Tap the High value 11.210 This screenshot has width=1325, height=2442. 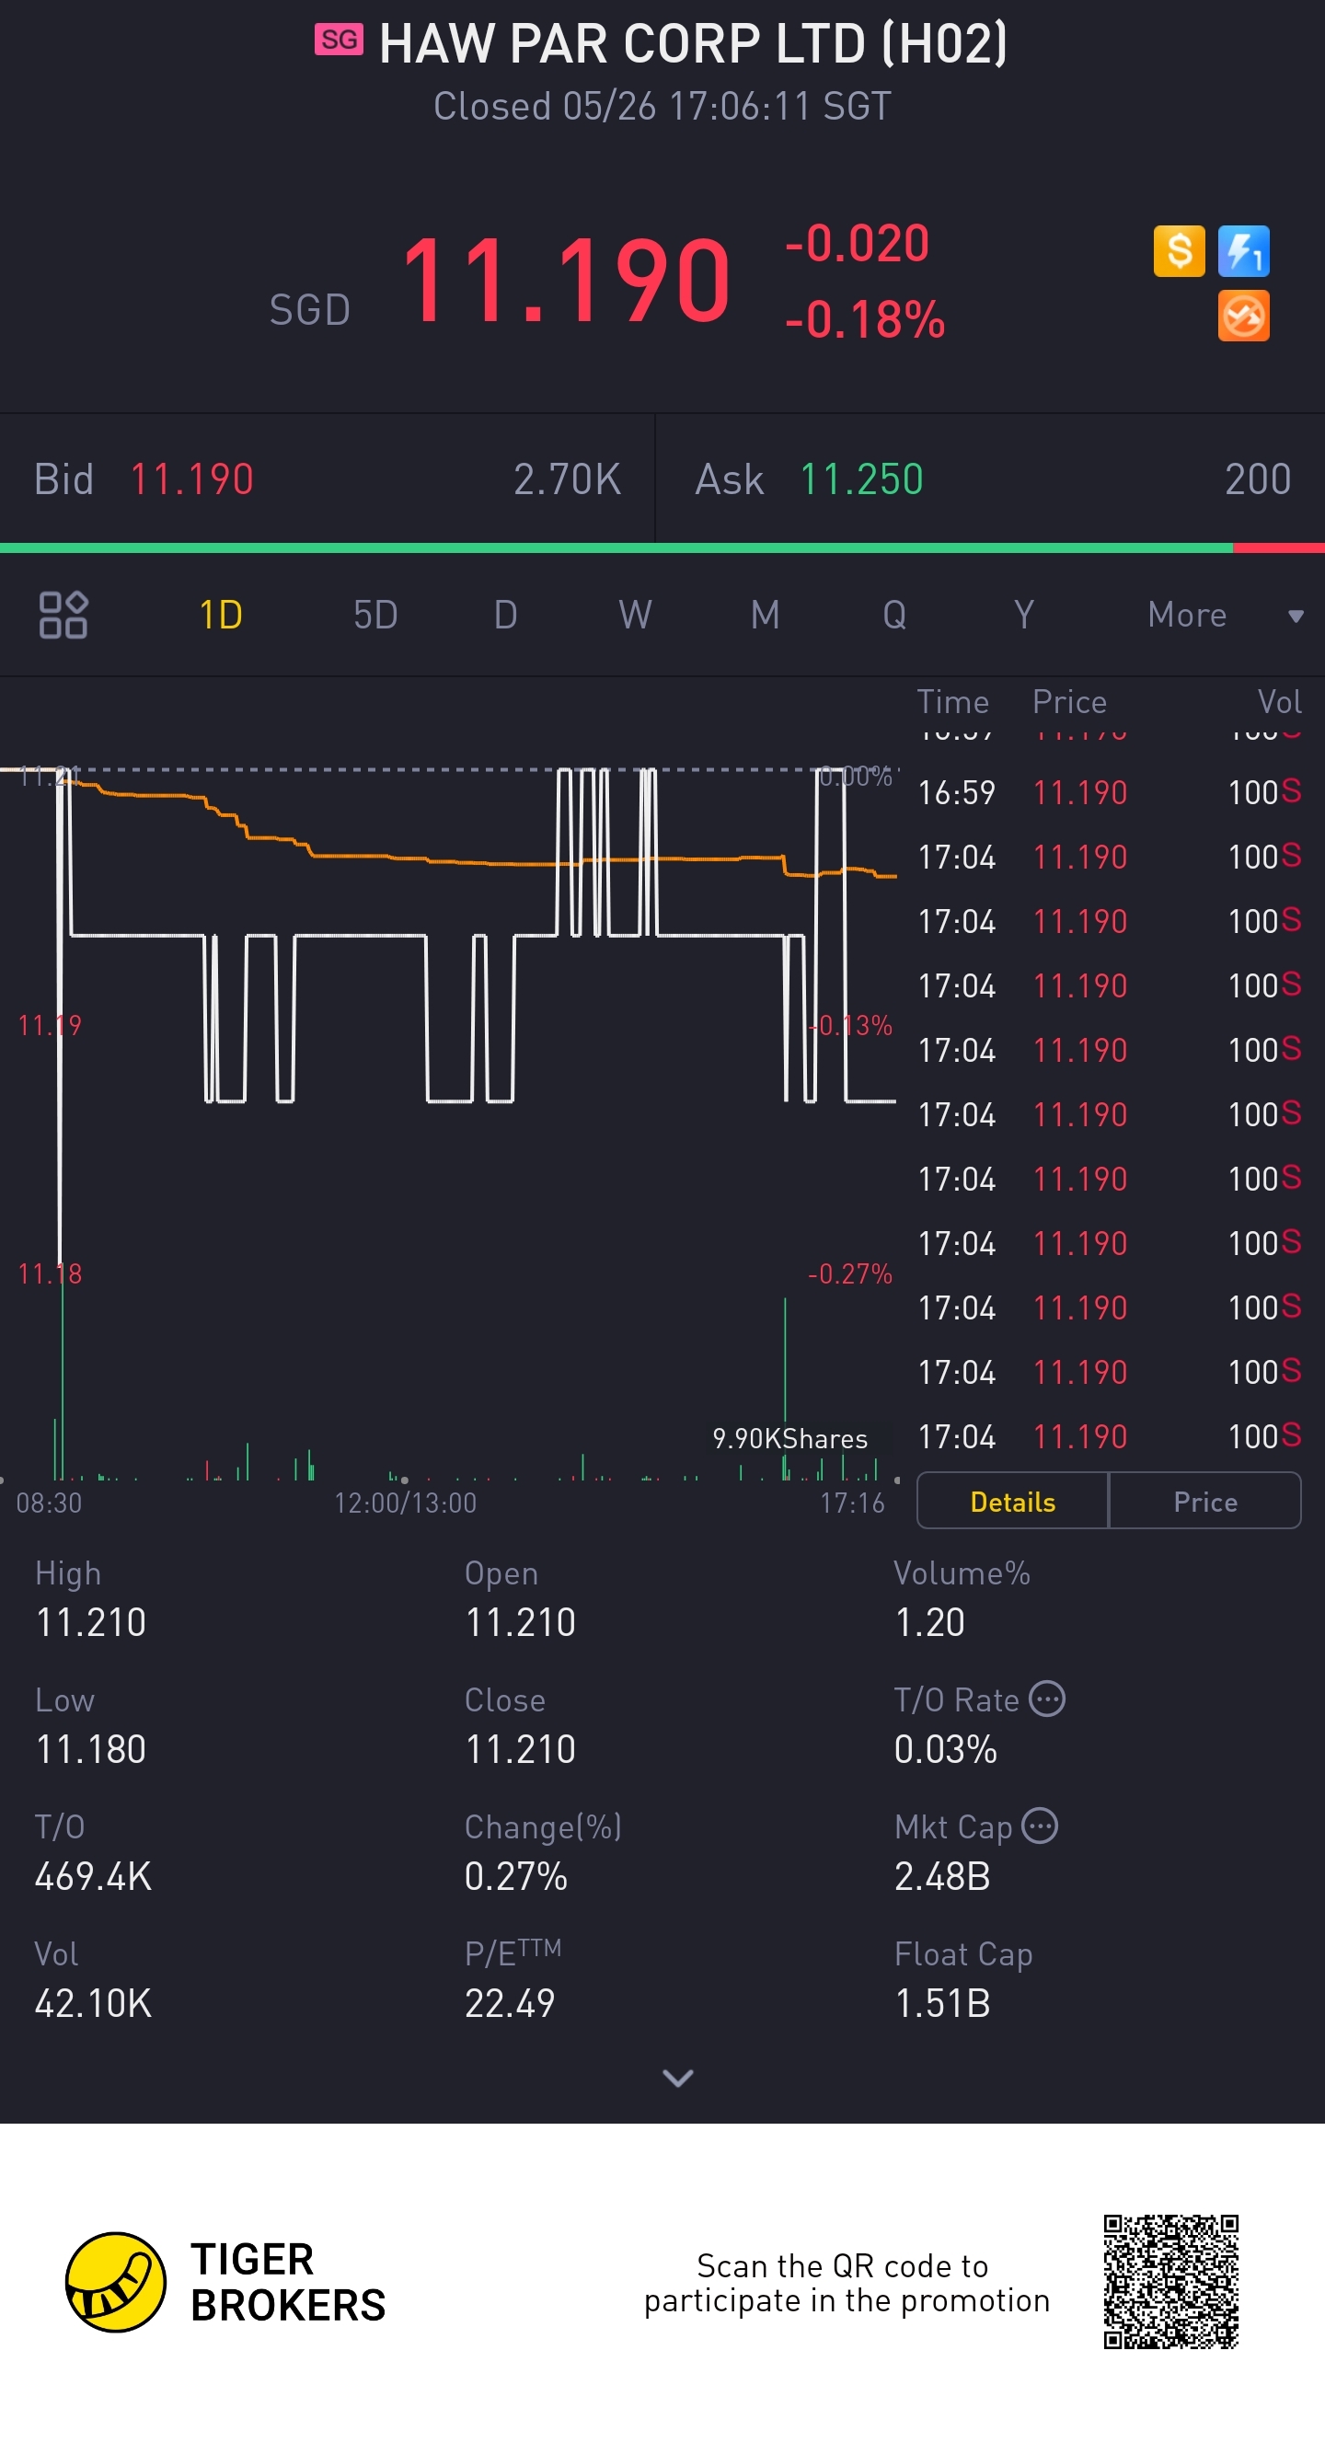pyautogui.click(x=90, y=1622)
